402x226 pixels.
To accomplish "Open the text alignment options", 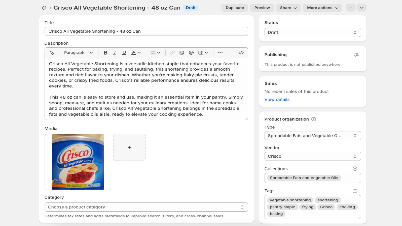I will click(x=155, y=53).
